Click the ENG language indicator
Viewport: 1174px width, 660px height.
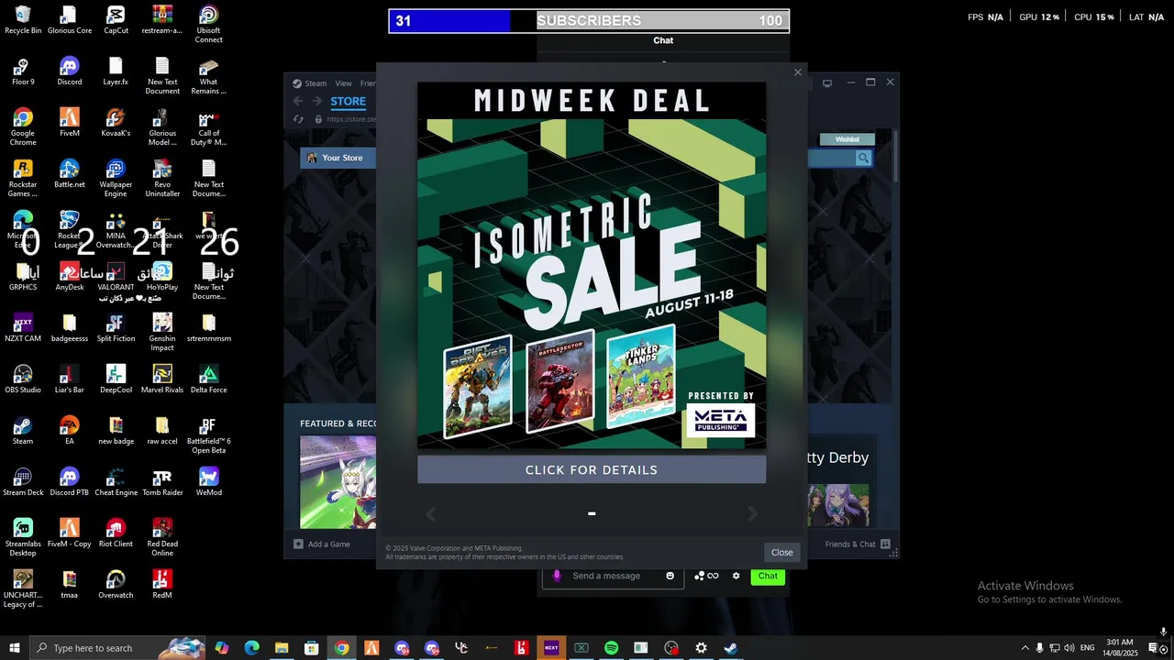1087,648
